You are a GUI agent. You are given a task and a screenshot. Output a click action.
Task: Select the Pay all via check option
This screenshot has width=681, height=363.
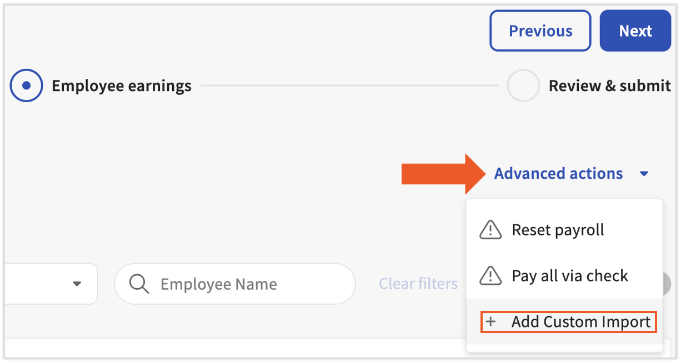(569, 276)
